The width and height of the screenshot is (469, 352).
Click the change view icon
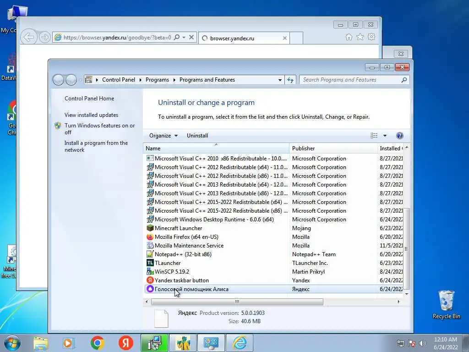click(374, 136)
